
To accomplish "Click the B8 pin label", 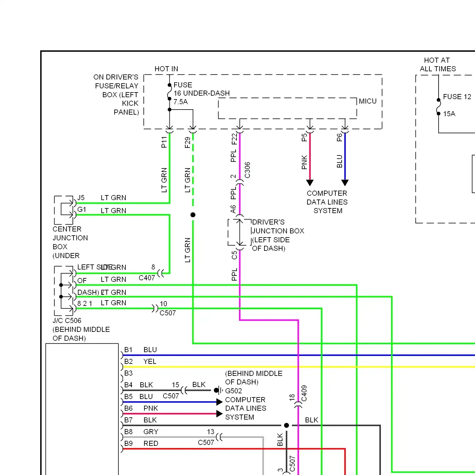I will pos(128,432).
